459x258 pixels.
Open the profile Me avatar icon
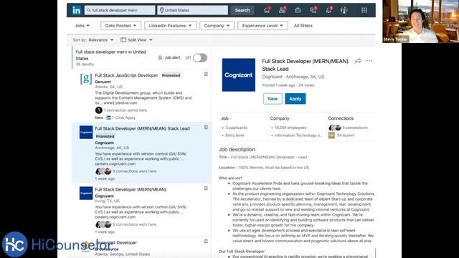coord(344,10)
